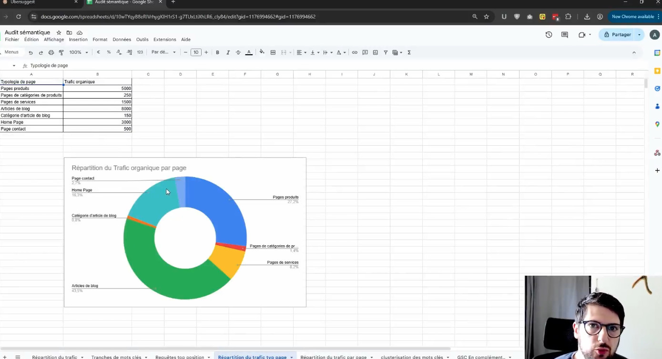This screenshot has width=662, height=359.
Task: Create a filter with the funnel icon
Action: click(x=386, y=52)
